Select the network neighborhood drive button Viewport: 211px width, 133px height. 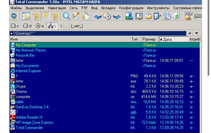coord(52,26)
